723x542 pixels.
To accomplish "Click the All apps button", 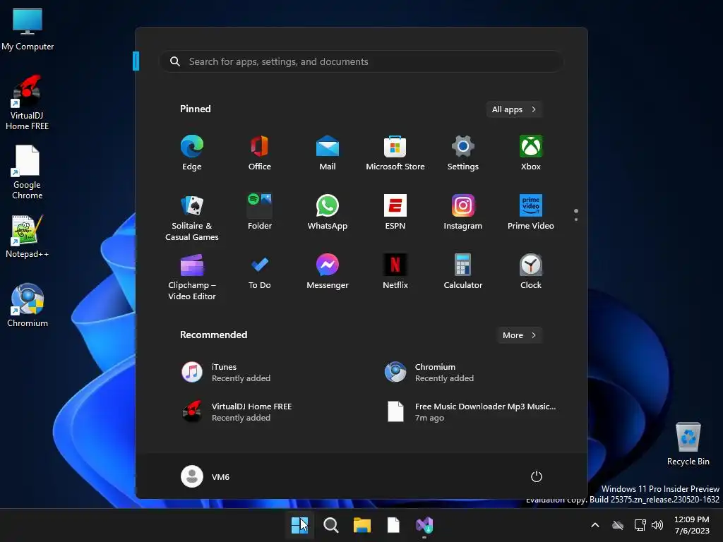I will (514, 109).
